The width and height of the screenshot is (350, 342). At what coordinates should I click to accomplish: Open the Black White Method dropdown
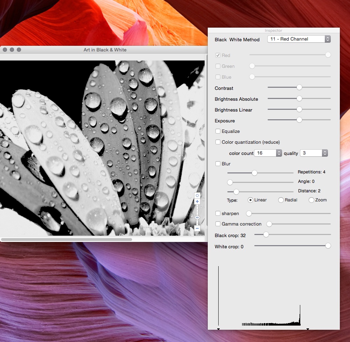(298, 39)
